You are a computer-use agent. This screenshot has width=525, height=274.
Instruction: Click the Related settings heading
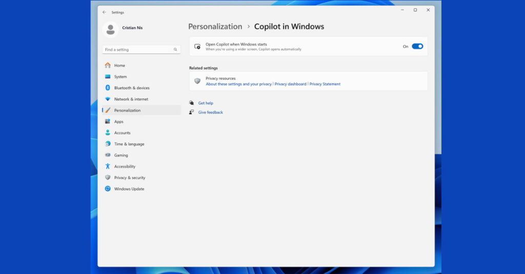click(x=203, y=68)
